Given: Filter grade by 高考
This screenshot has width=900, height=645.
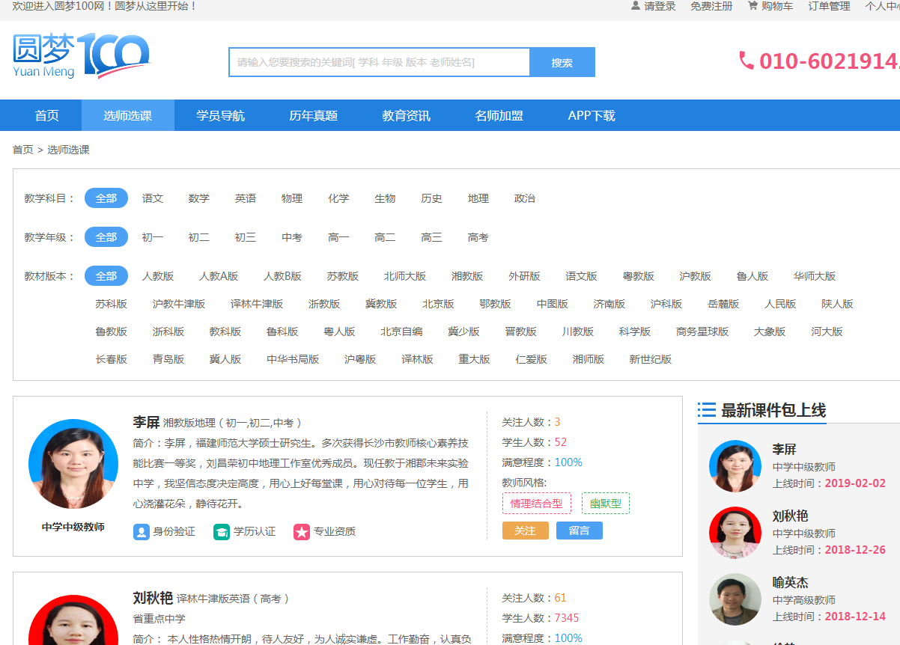Looking at the screenshot, I should (x=478, y=237).
